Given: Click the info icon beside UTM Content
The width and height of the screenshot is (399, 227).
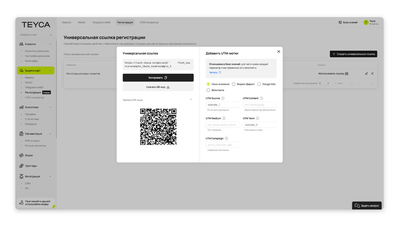Looking at the screenshot, I should [262, 98].
